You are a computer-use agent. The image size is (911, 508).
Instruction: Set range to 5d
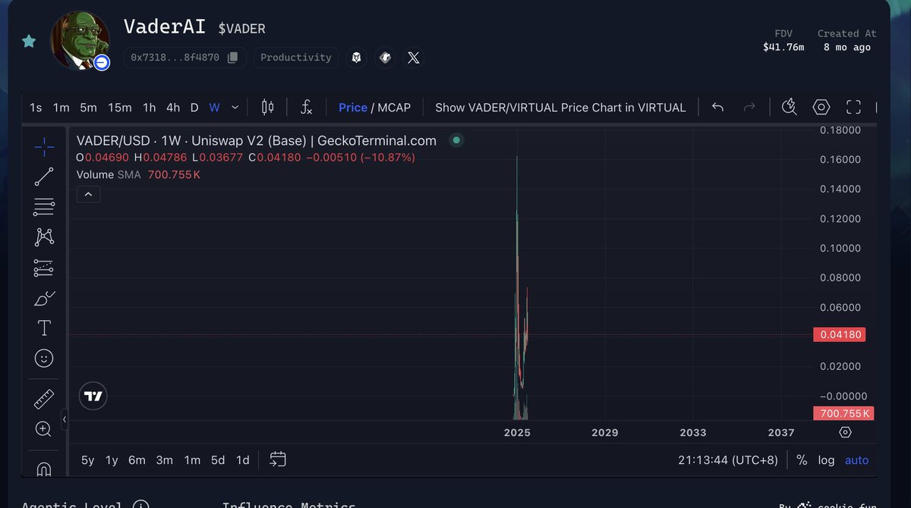218,460
